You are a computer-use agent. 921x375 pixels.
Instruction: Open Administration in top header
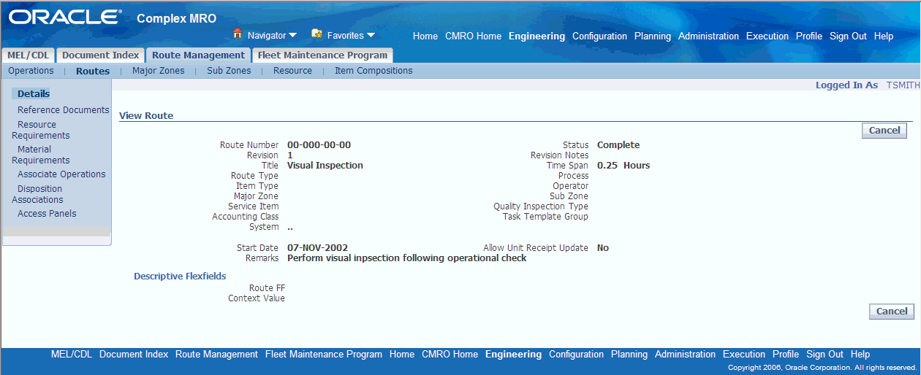[x=708, y=36]
